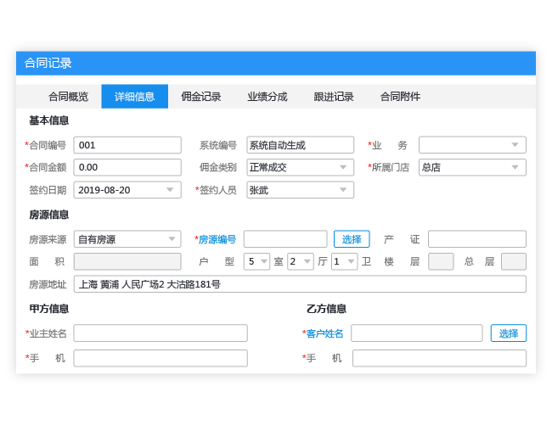Open the 所属门店 dropdown showing 总店
The height and width of the screenshot is (425, 552).
(x=472, y=167)
